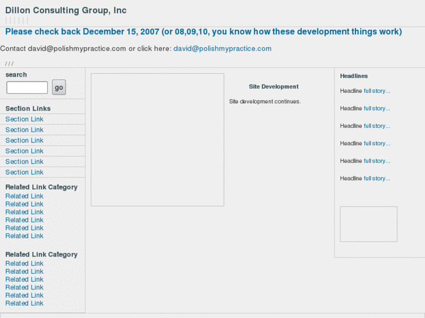The width and height of the screenshot is (425, 318).
Task: Open first Related Link under upper Related Link Category
Action: [x=25, y=196]
